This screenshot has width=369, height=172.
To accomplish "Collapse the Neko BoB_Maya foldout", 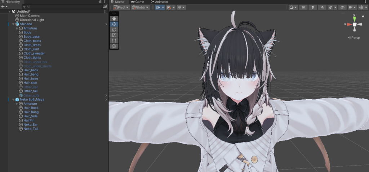I will [x=13, y=100].
